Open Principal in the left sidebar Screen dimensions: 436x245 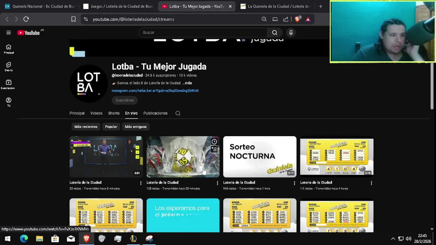click(x=9, y=49)
